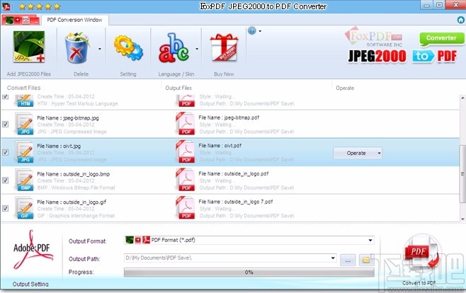Open the help icon dropdown arrow
The width and height of the screenshot is (466, 293).
[x=260, y=31]
